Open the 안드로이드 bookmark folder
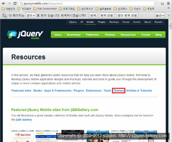 (x=85, y=9)
